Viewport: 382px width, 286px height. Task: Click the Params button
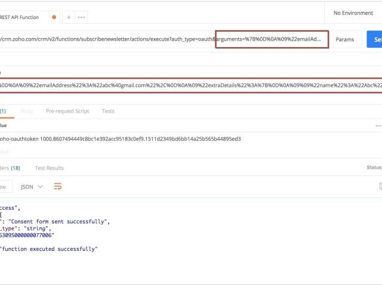(x=344, y=40)
